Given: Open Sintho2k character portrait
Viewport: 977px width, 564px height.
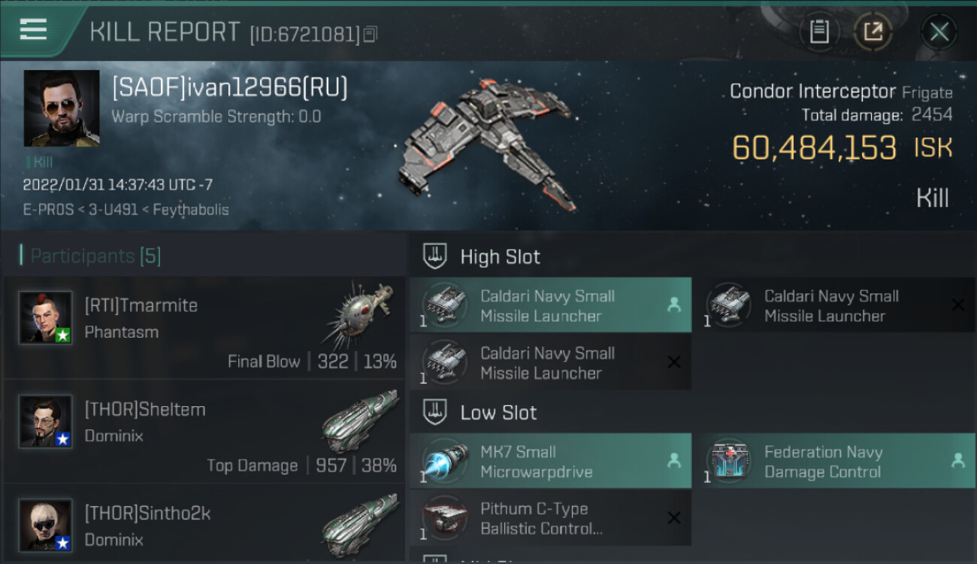Looking at the screenshot, I should pyautogui.click(x=46, y=524).
